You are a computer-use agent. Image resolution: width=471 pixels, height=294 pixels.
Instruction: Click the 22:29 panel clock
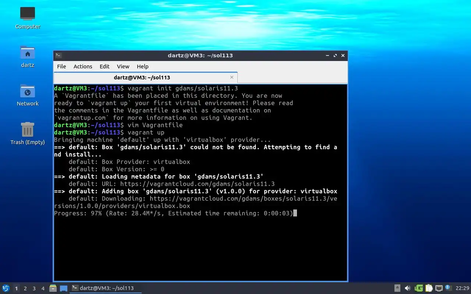pyautogui.click(x=462, y=288)
